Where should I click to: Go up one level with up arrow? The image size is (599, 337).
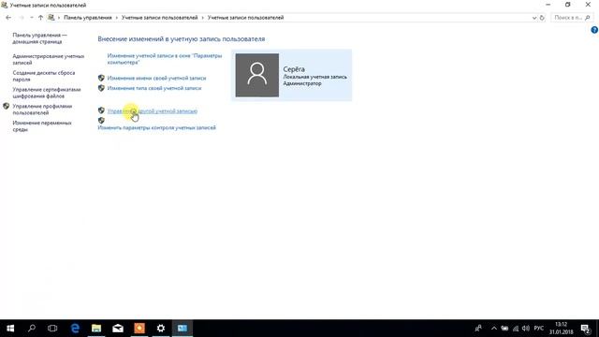coord(40,18)
